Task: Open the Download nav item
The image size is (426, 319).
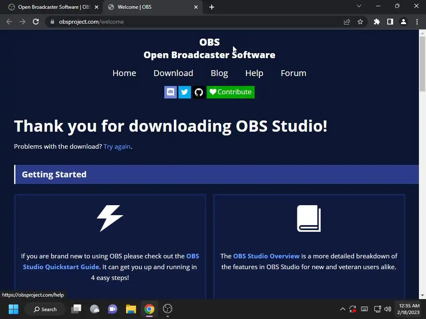Action: (173, 73)
